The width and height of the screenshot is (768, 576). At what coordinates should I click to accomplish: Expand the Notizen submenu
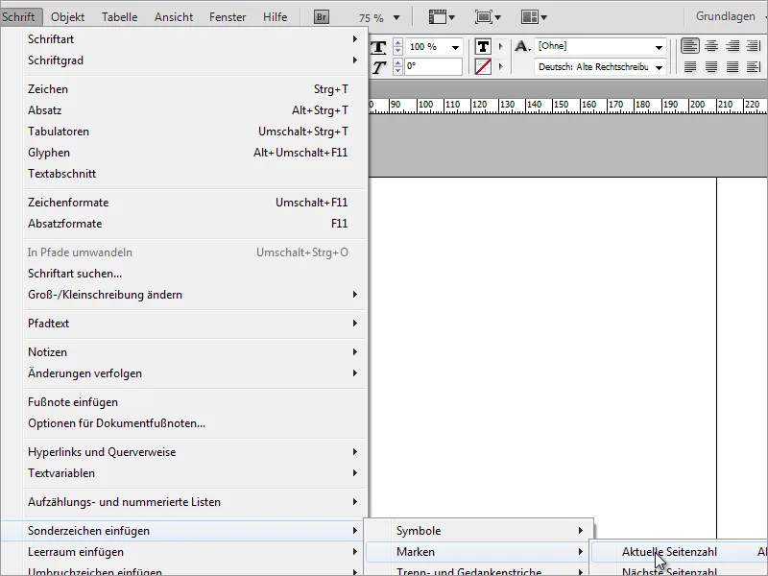click(x=195, y=352)
